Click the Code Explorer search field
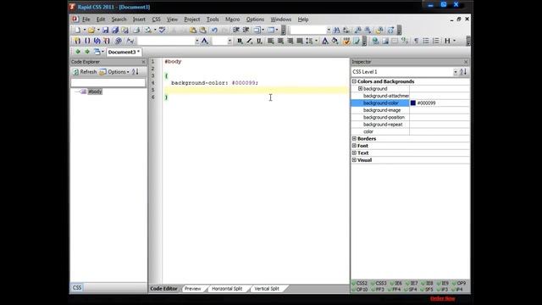 [x=108, y=82]
